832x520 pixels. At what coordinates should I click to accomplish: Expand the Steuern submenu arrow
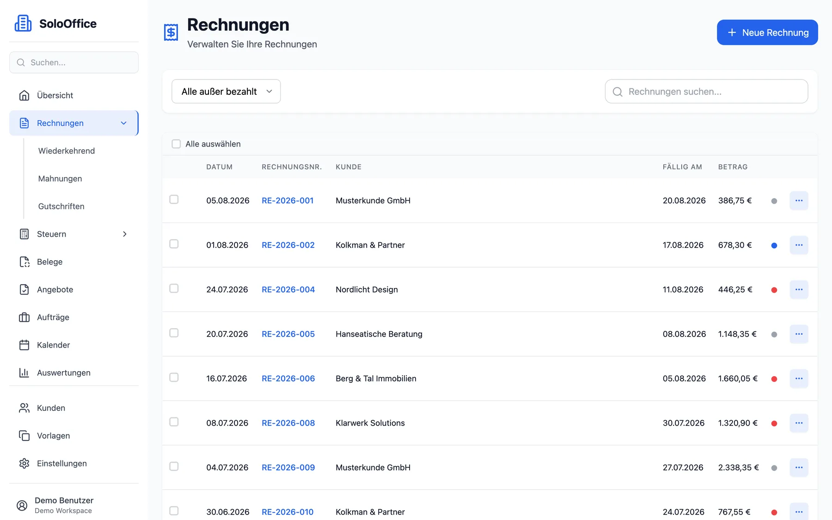click(124, 234)
